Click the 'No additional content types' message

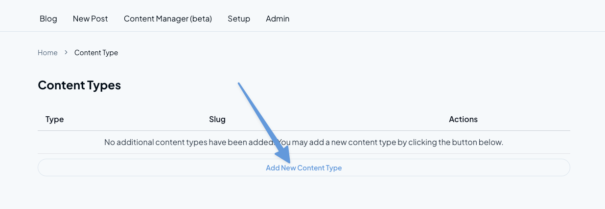point(186,143)
